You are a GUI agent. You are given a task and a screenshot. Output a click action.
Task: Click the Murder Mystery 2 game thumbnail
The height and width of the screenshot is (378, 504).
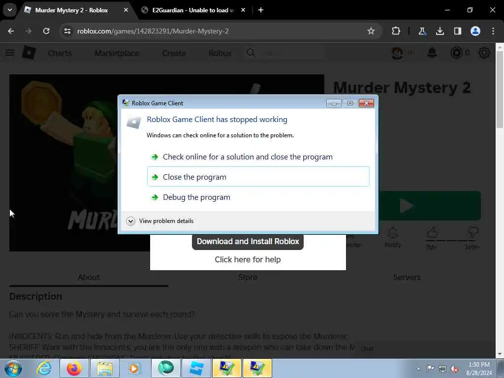[x=63, y=162]
